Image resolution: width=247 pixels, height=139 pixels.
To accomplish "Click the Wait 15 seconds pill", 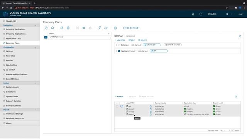I will tap(173, 45).
